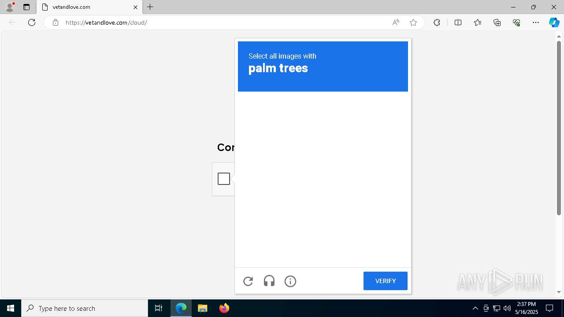Open a new browser tab
This screenshot has height=317, width=564.
pos(150,7)
